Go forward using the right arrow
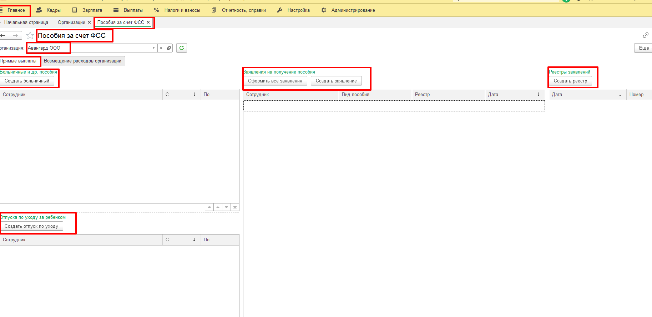Screen dimensions: 652x317 (15, 35)
